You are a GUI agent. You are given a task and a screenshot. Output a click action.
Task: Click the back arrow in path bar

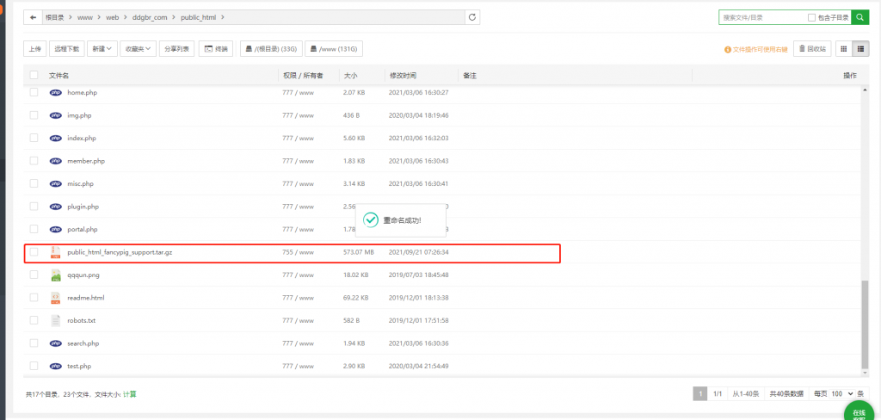click(x=34, y=17)
